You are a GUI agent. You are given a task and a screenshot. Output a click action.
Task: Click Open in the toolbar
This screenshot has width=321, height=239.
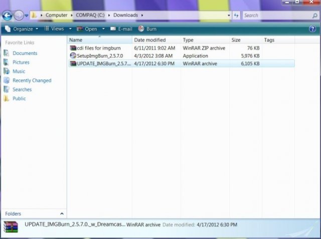pos(87,29)
